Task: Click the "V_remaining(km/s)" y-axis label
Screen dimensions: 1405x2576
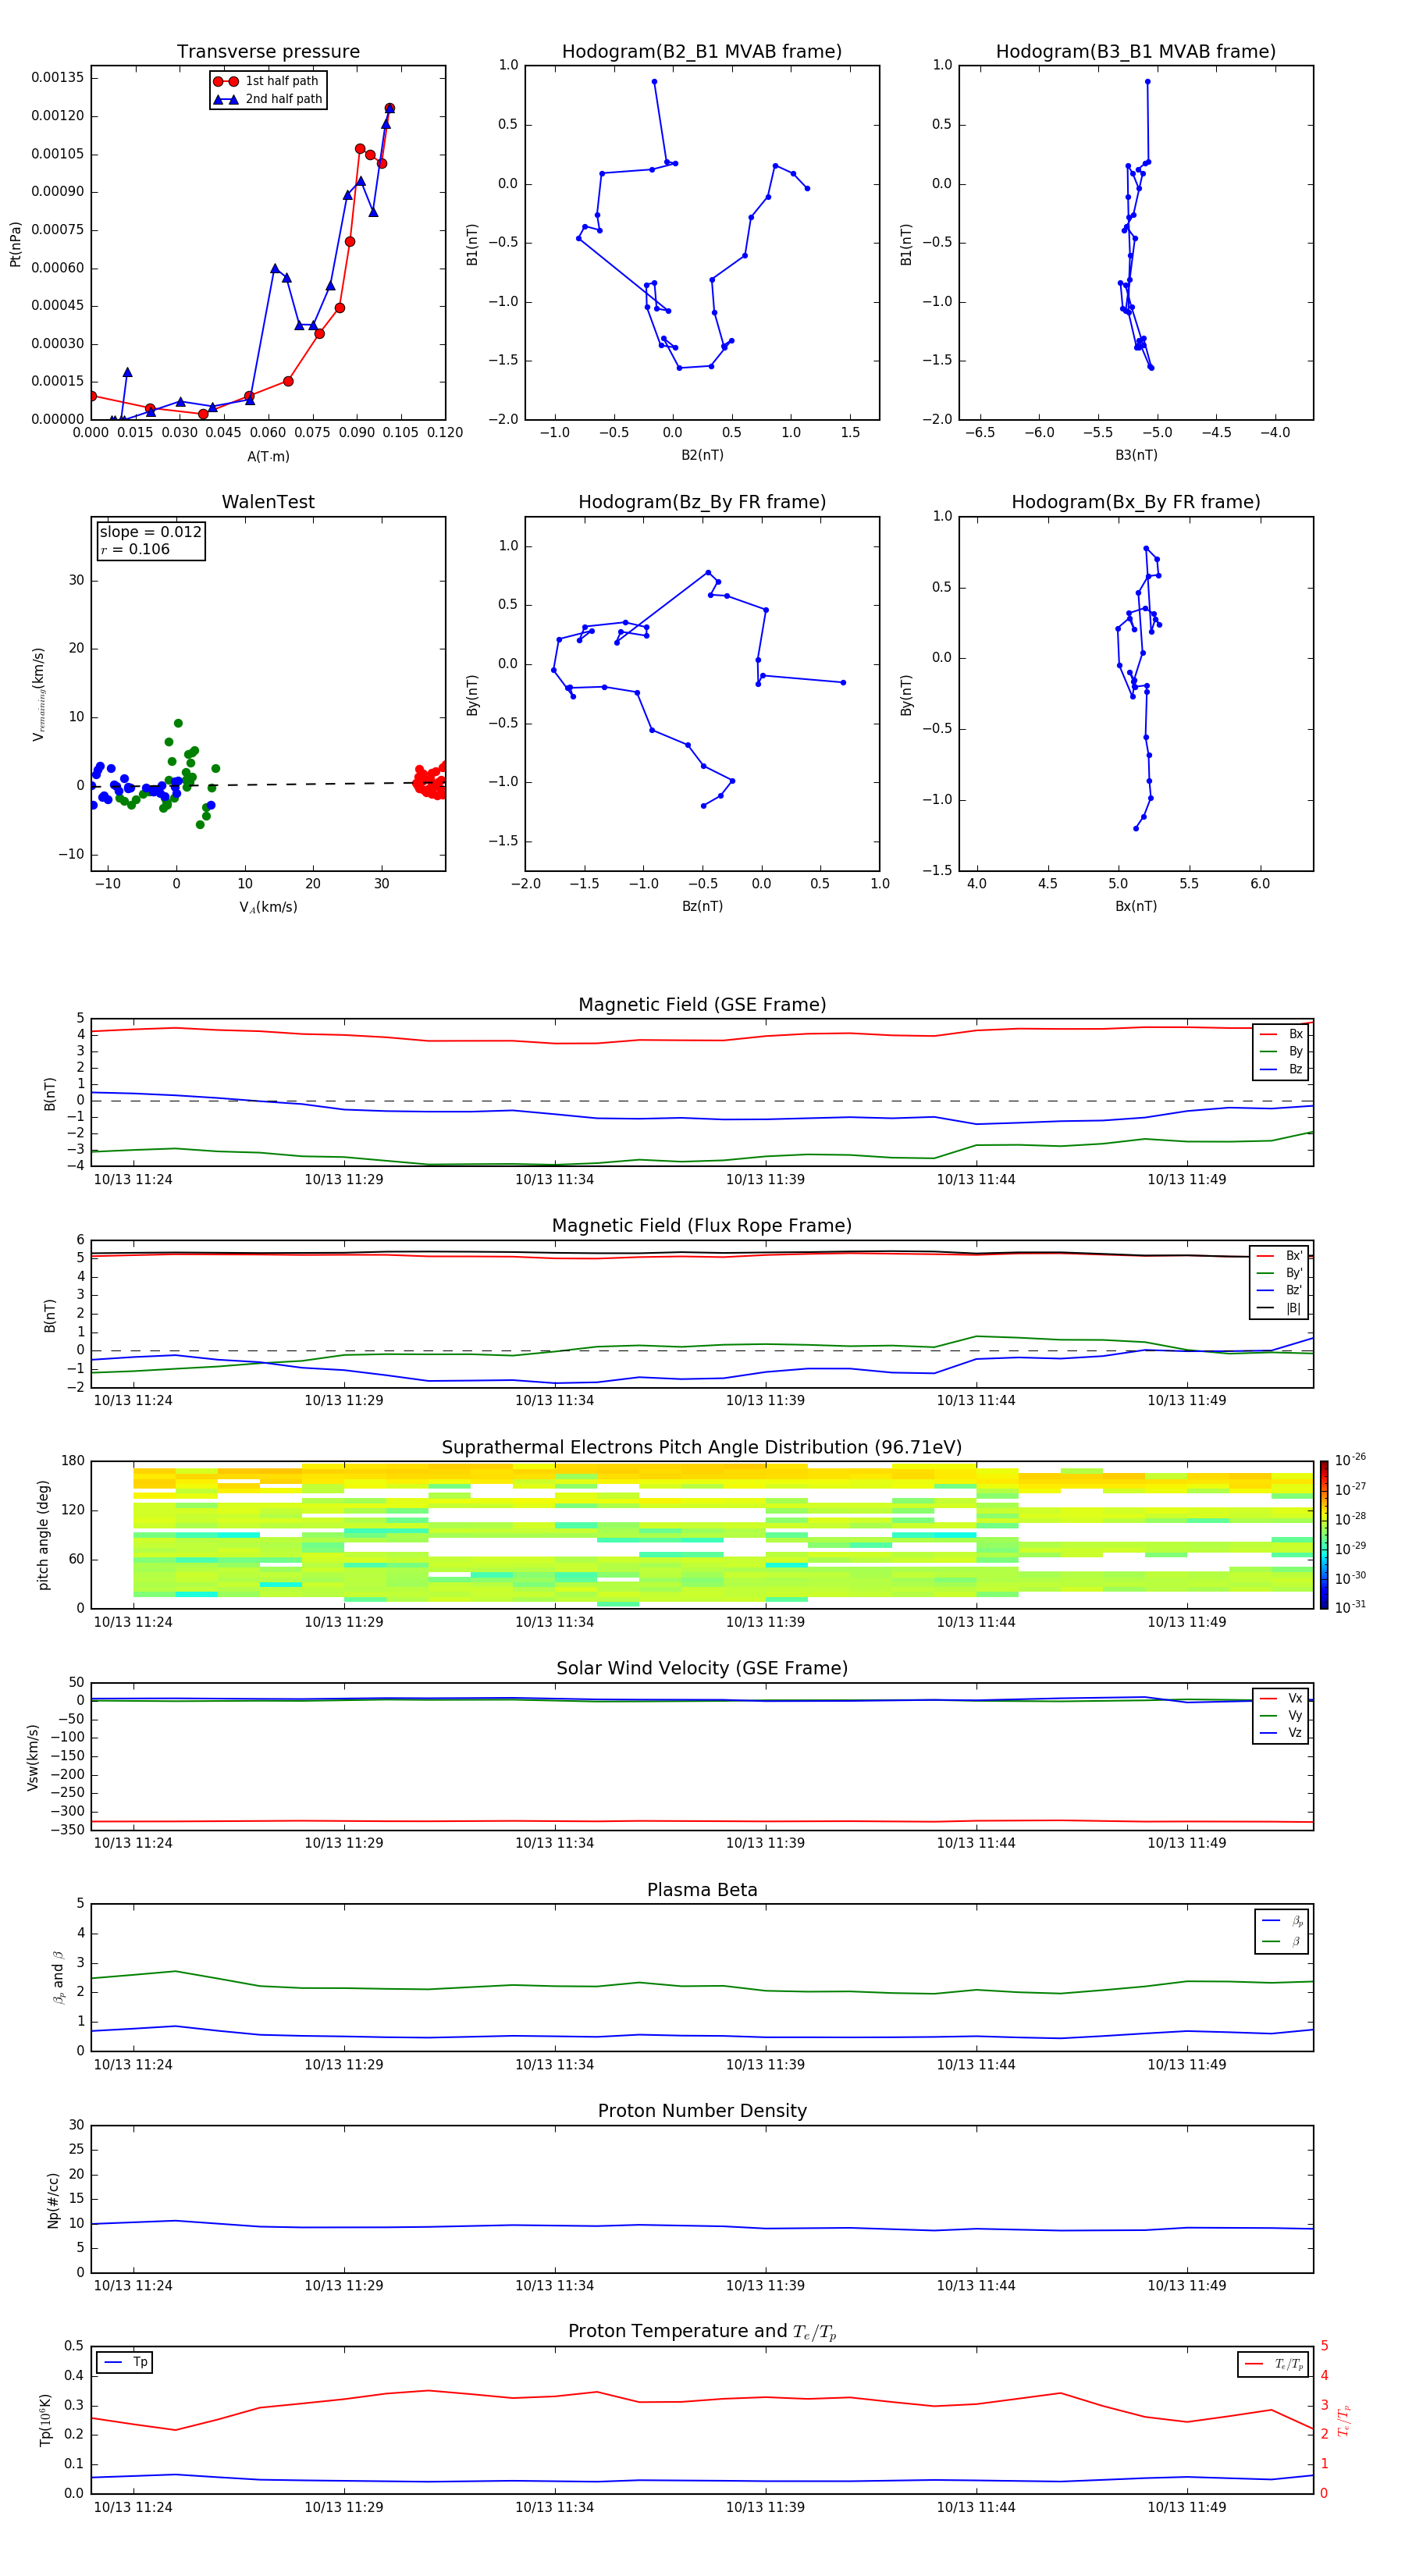Action: point(38,694)
